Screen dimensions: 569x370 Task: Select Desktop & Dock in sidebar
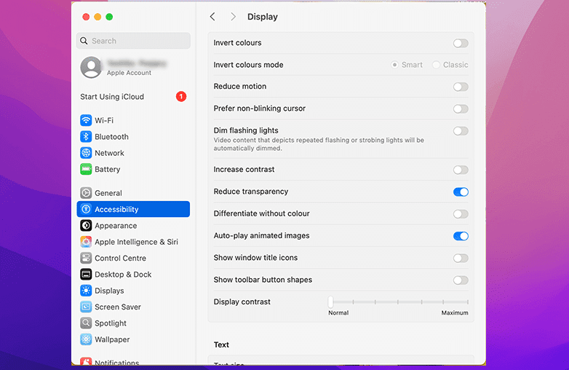click(133, 274)
